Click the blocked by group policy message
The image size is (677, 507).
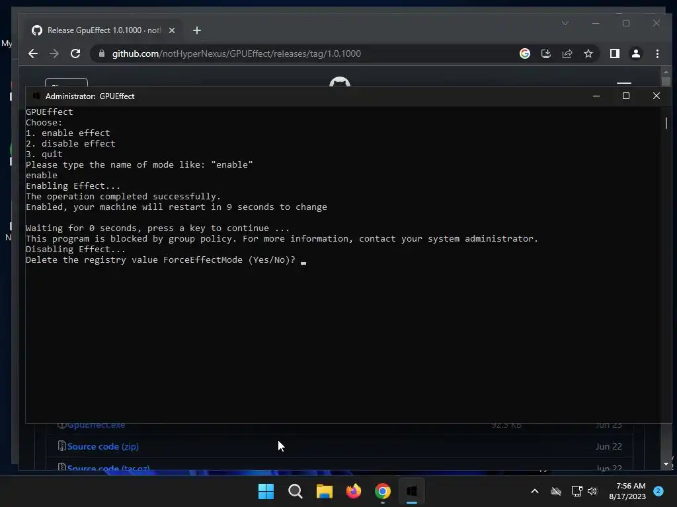(282, 239)
